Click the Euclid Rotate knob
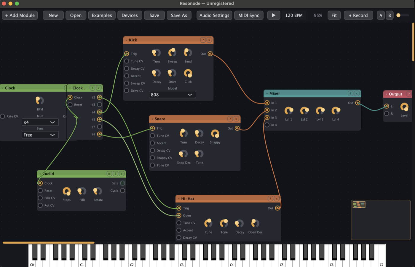Screen dimensions: 415x267 (98, 191)
